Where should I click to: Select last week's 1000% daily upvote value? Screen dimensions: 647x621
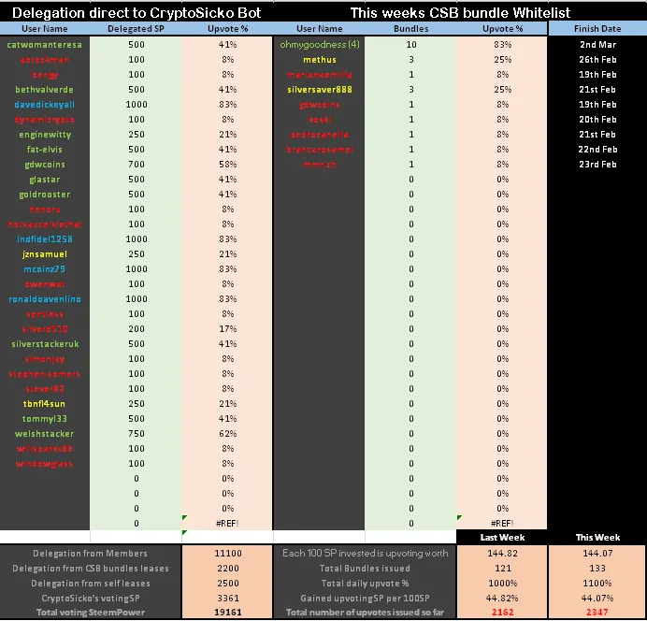tap(503, 583)
